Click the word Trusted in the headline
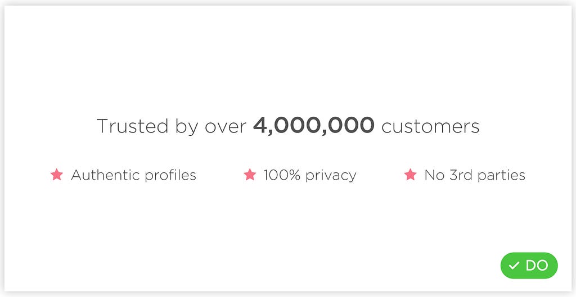This screenshot has height=297, width=576. pos(133,126)
